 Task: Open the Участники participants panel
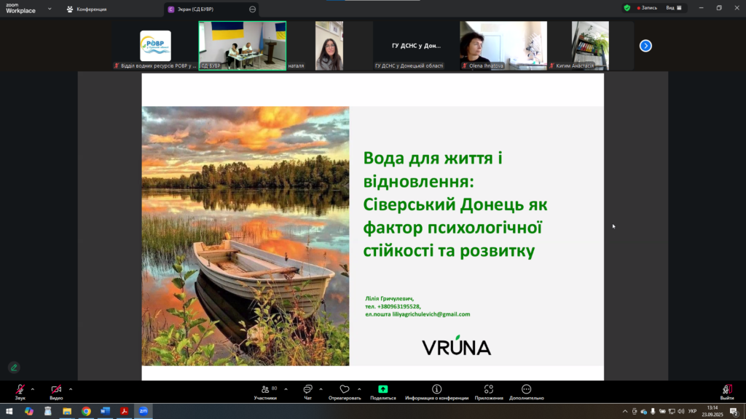(265, 391)
